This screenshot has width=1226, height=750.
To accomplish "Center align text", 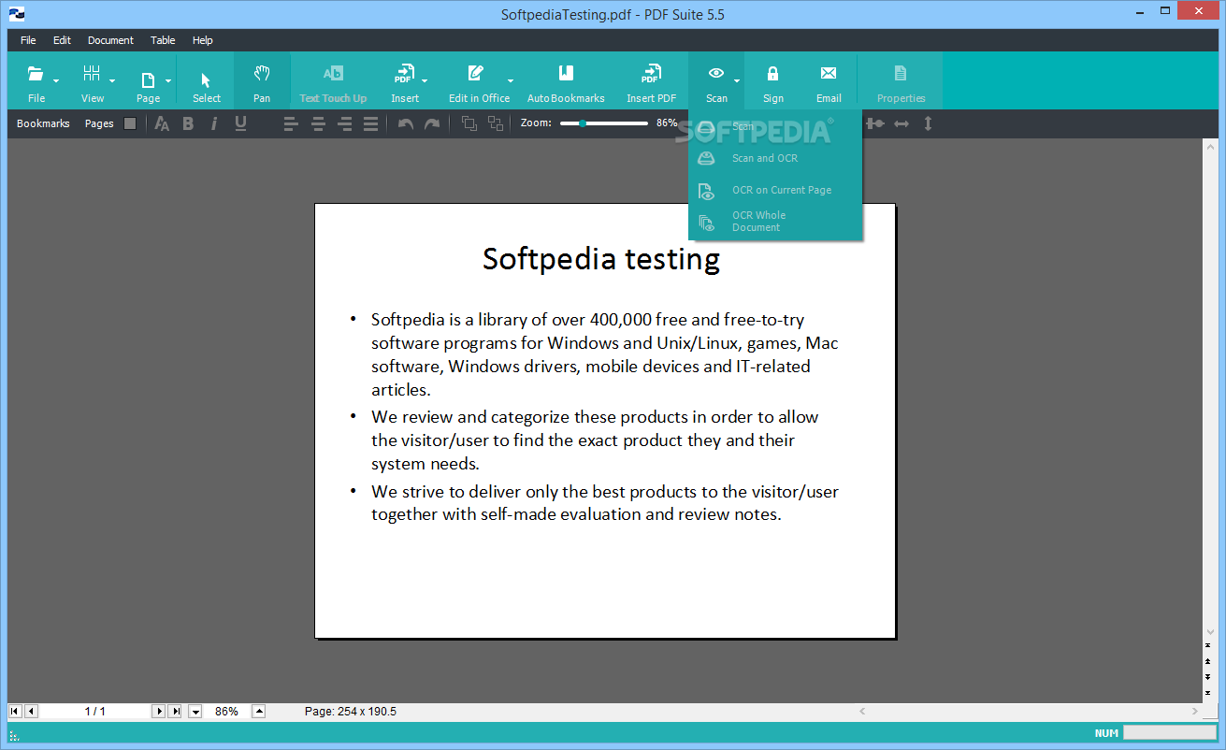I will pyautogui.click(x=318, y=123).
